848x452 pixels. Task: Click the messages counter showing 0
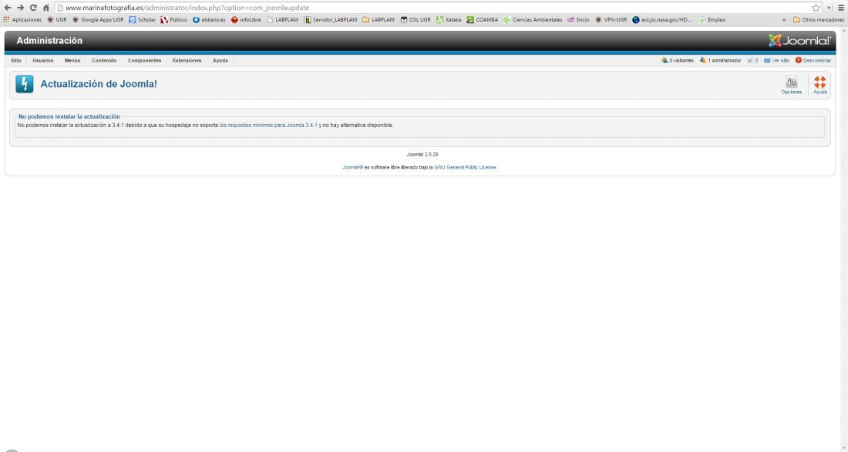click(x=752, y=61)
